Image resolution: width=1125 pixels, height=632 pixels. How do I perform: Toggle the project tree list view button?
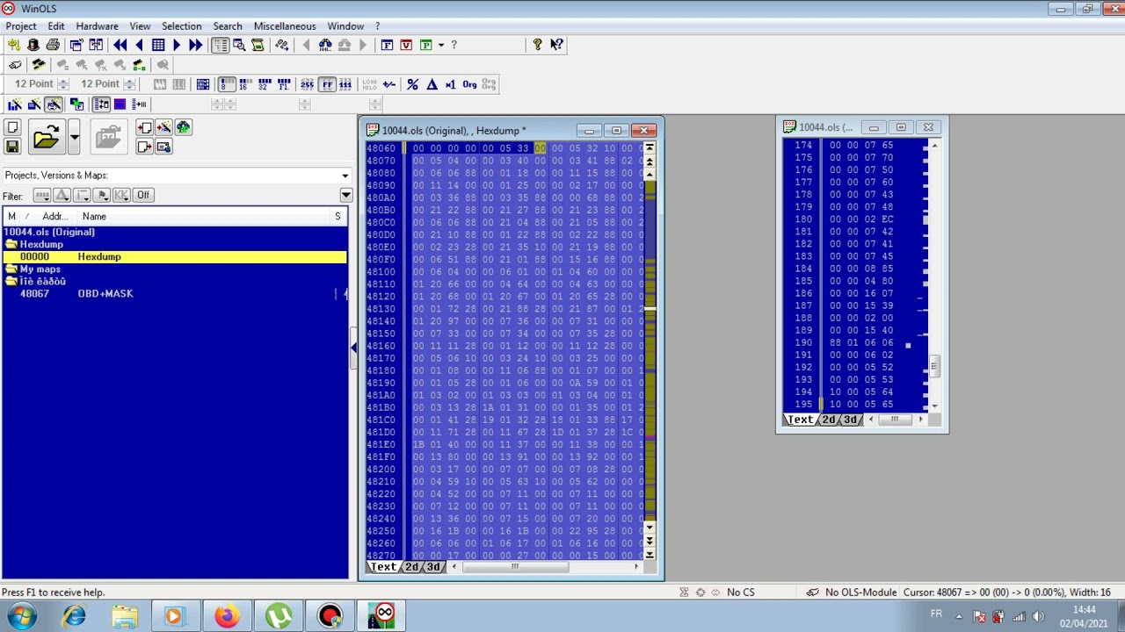[220, 45]
